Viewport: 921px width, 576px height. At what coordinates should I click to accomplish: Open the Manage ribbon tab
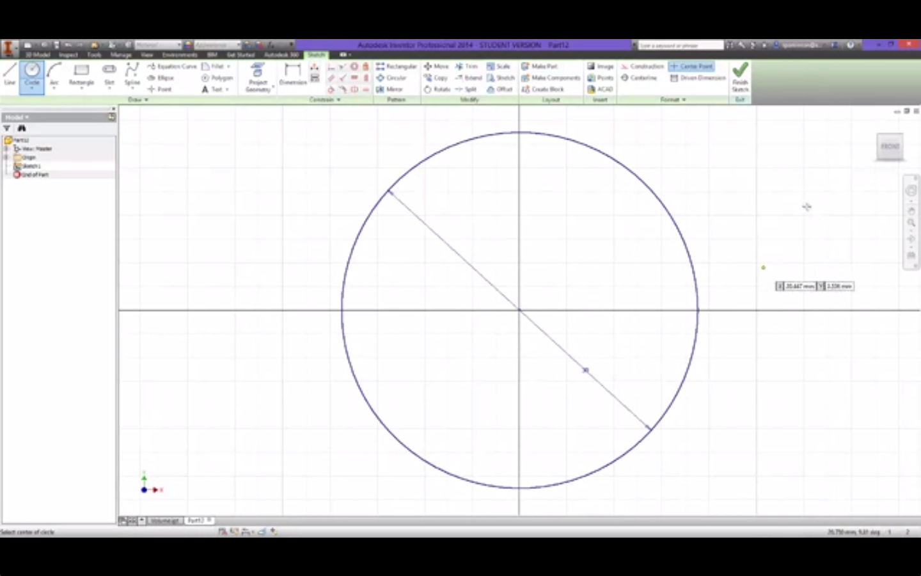point(121,55)
